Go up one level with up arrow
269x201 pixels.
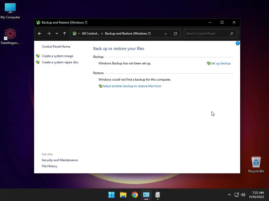[65, 33]
